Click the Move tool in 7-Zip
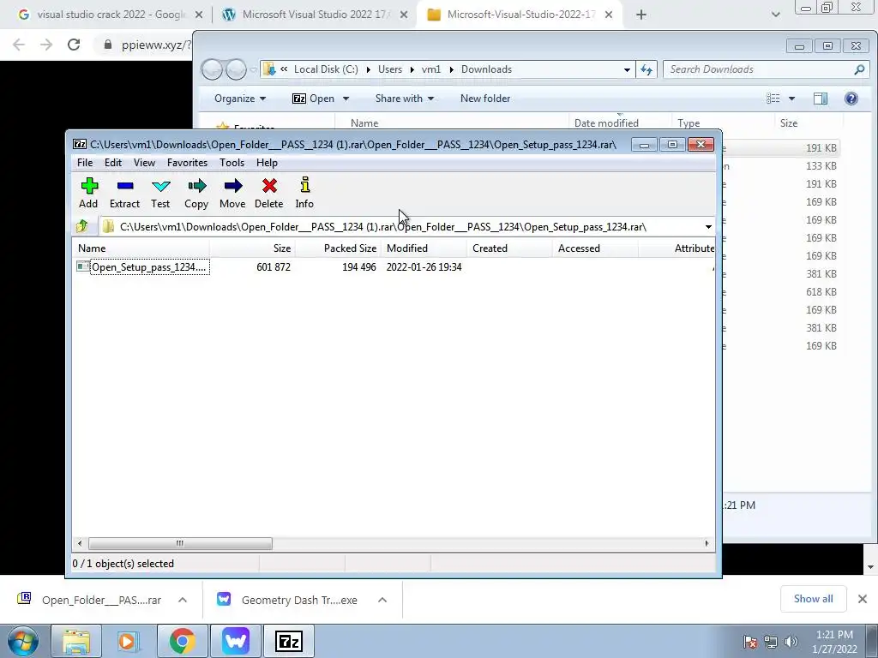 [x=232, y=193]
